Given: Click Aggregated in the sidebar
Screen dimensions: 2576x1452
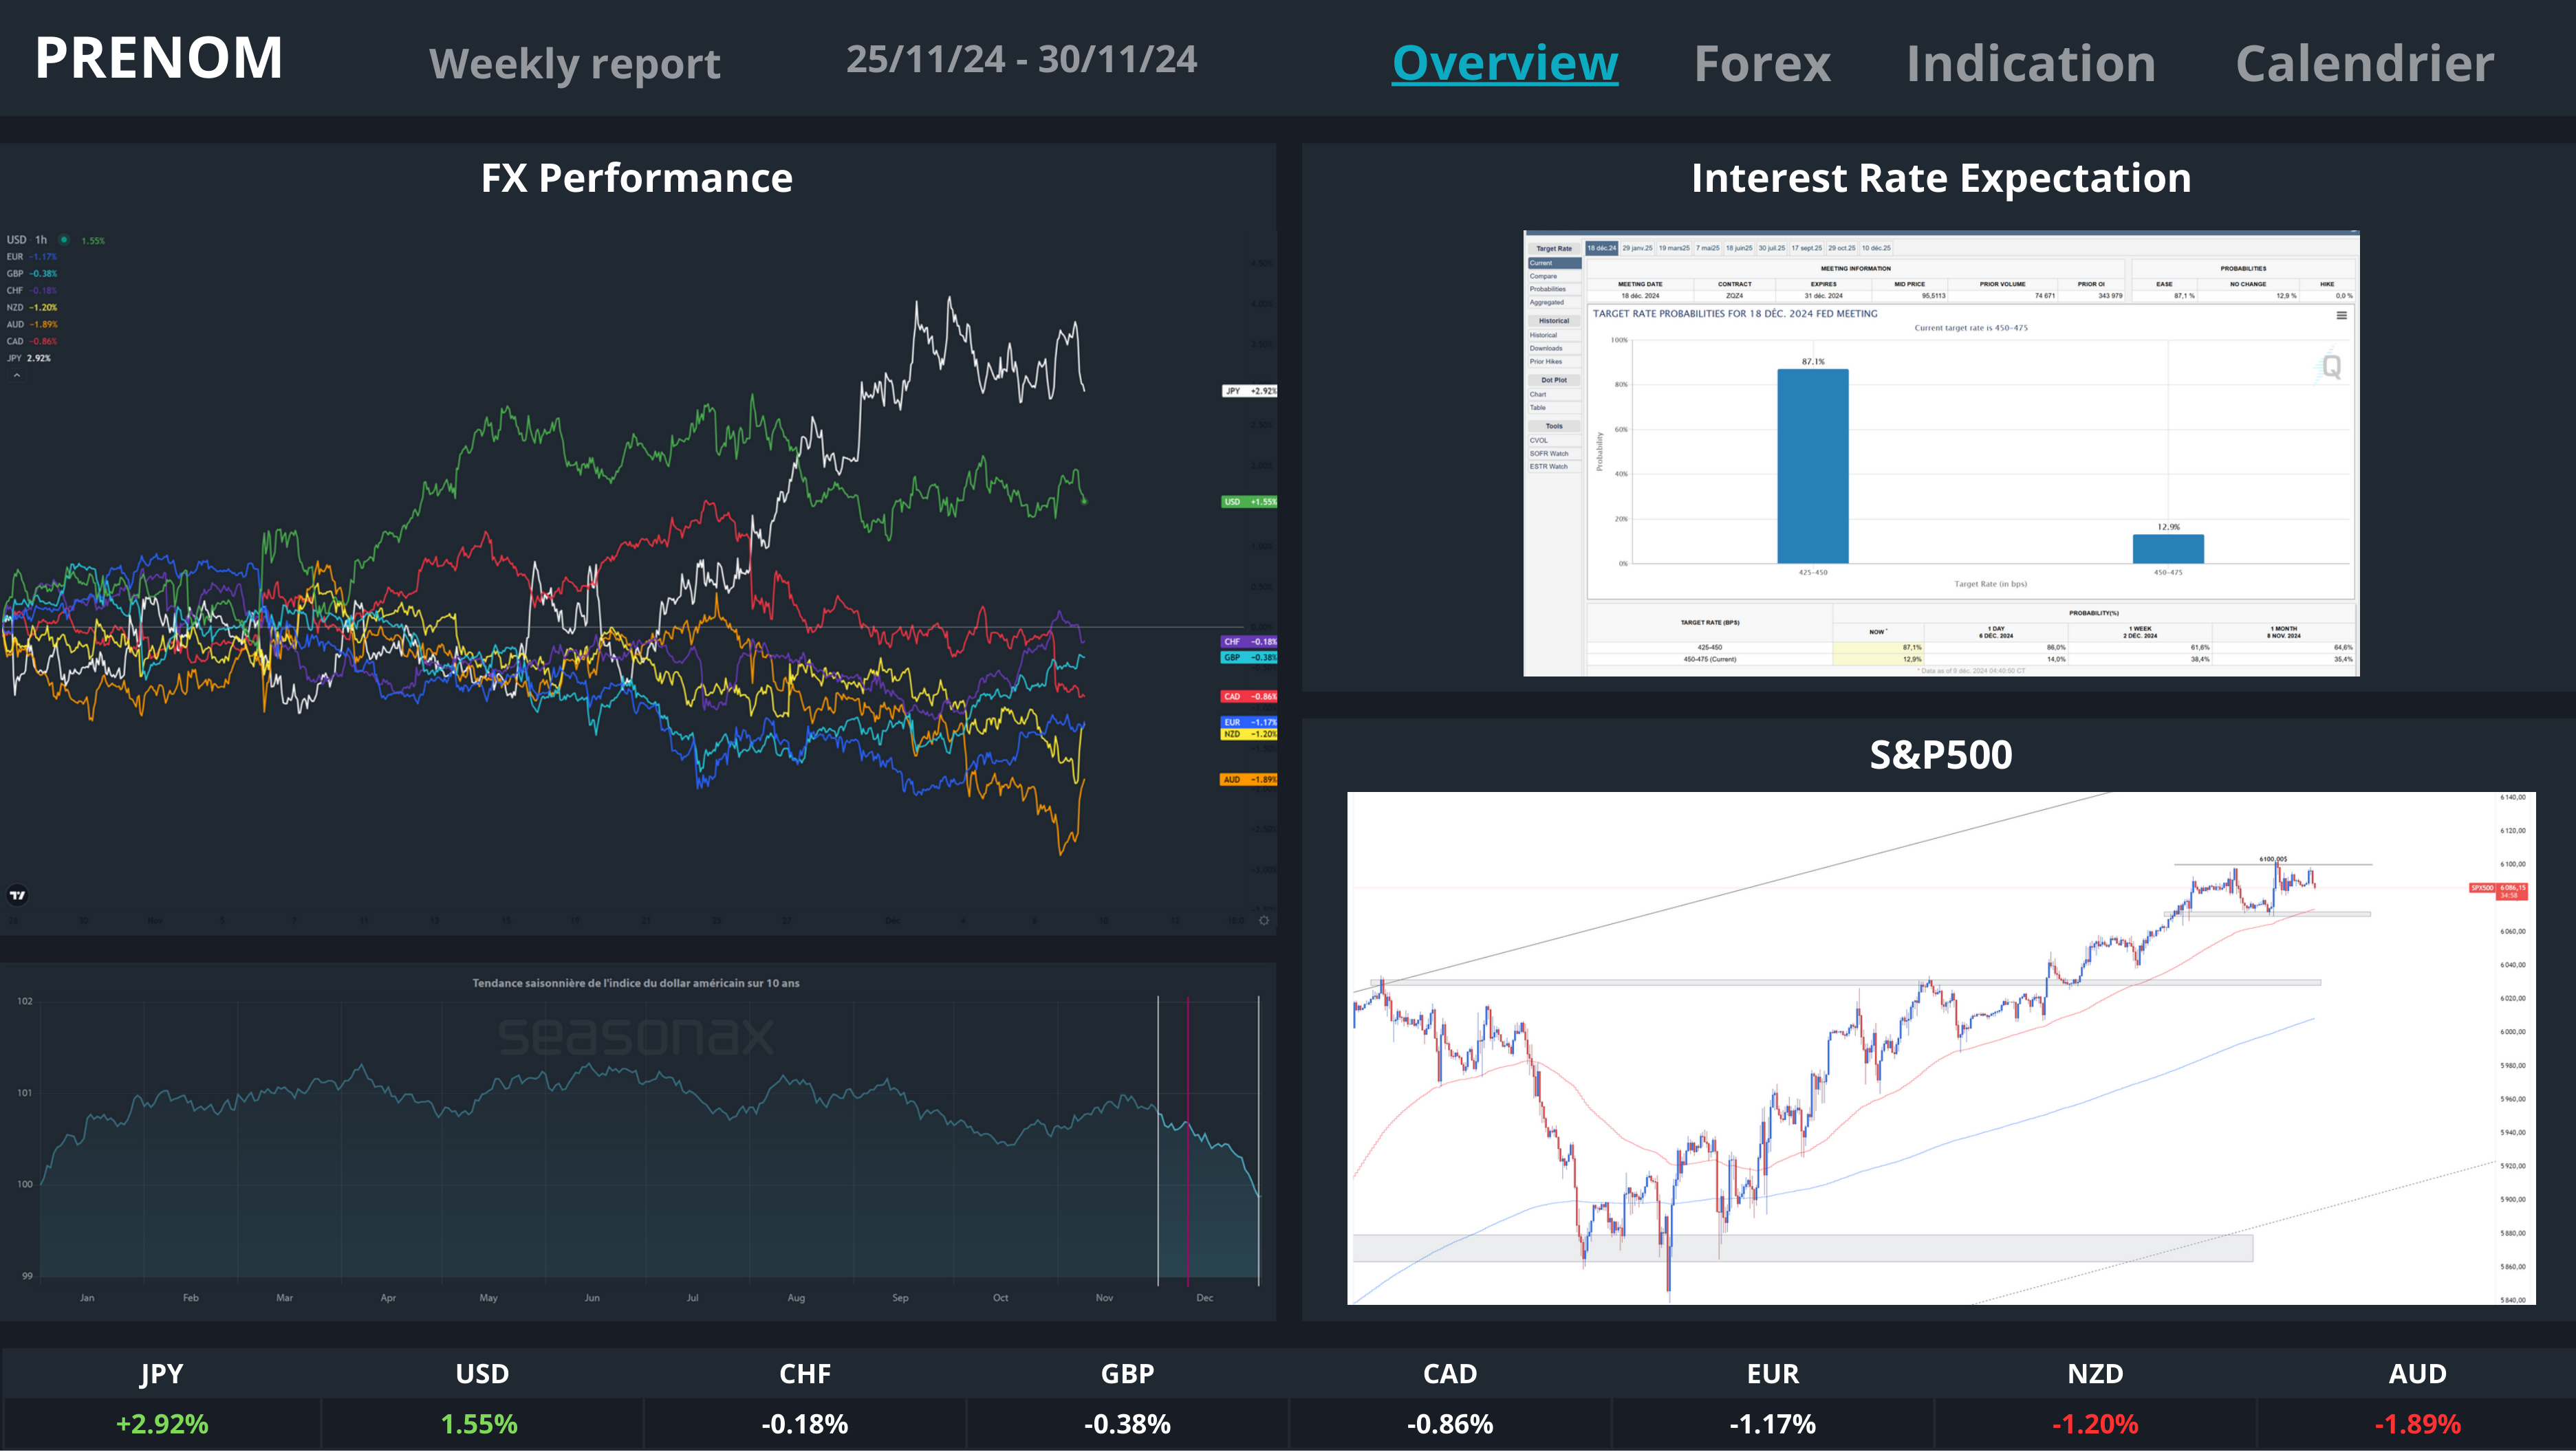Looking at the screenshot, I should [1554, 302].
